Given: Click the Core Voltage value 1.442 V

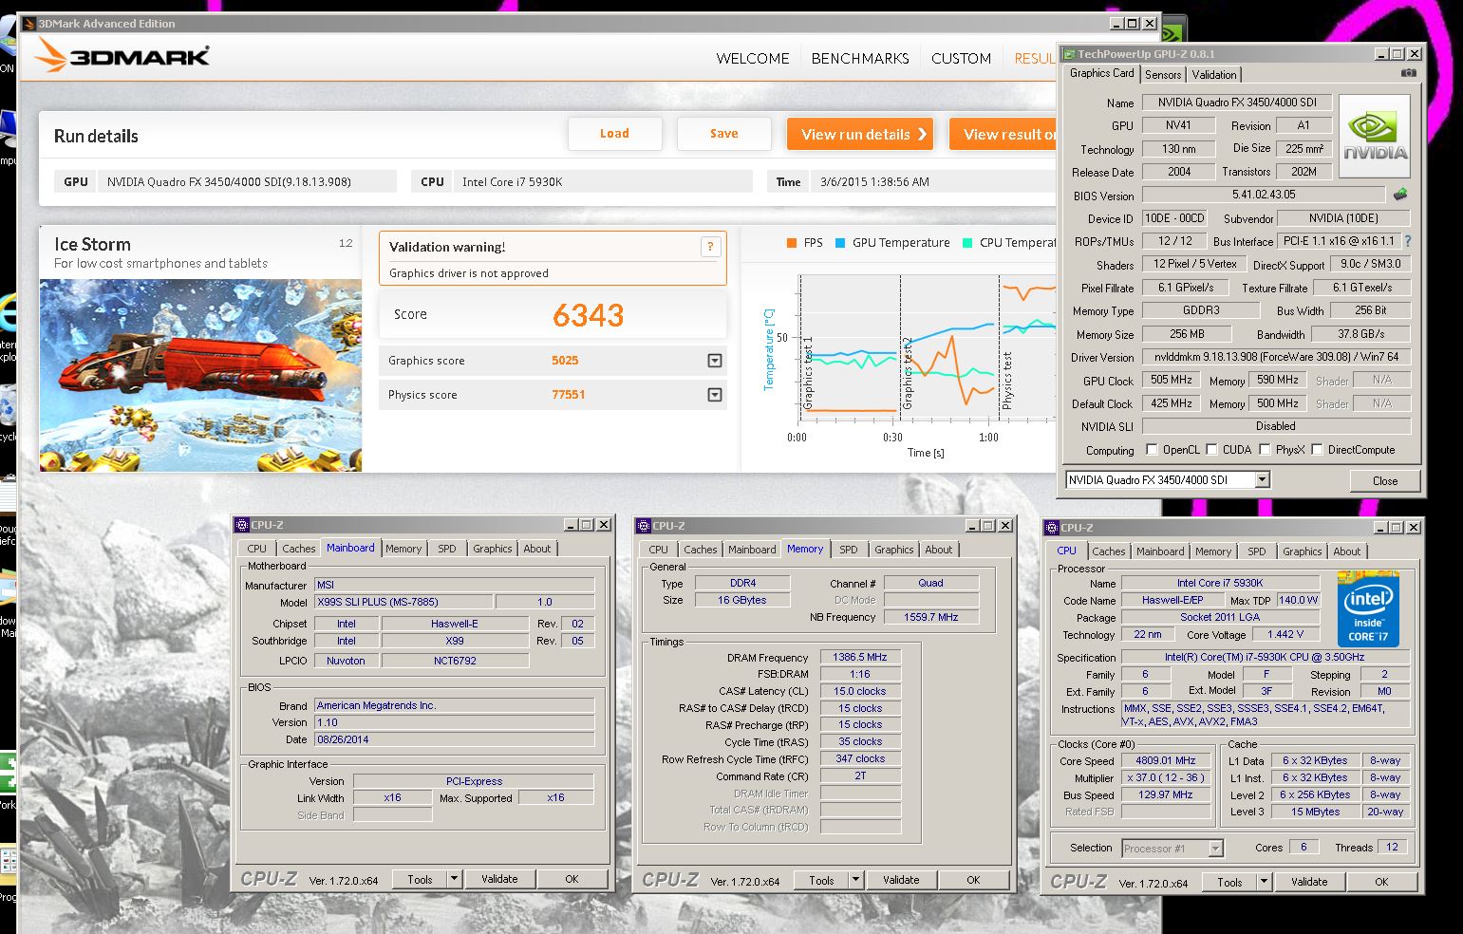Looking at the screenshot, I should (1285, 634).
